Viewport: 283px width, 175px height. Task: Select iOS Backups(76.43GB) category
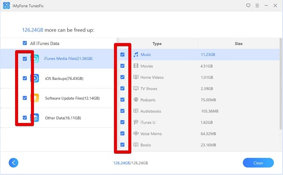pyautogui.click(x=64, y=78)
